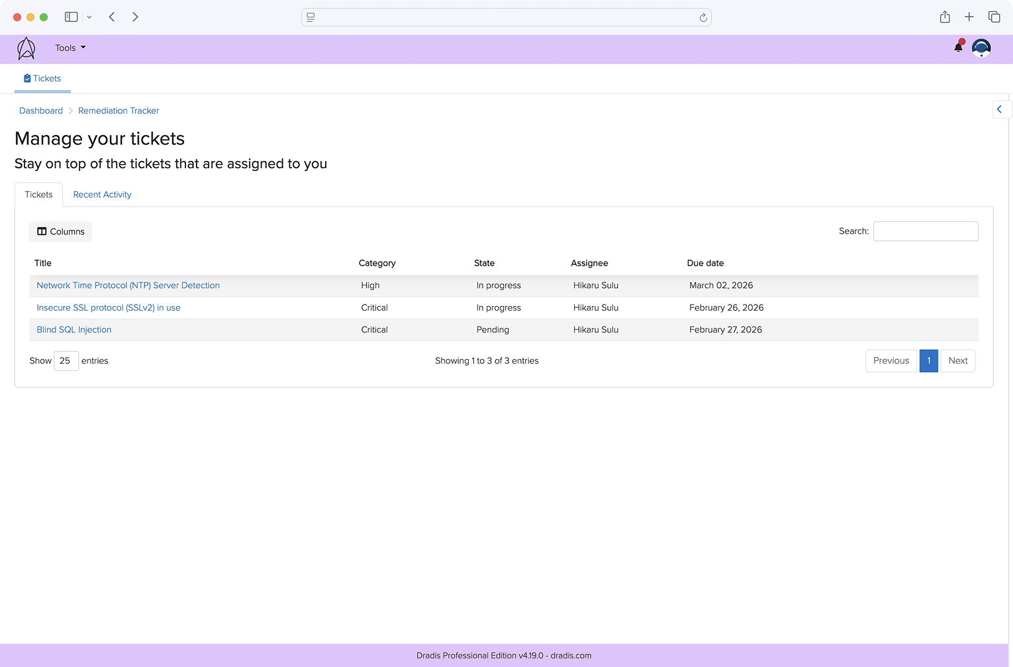Screen dimensions: 1013x667
Task: Collapse the panel using the right-side chevron
Action: point(1000,109)
